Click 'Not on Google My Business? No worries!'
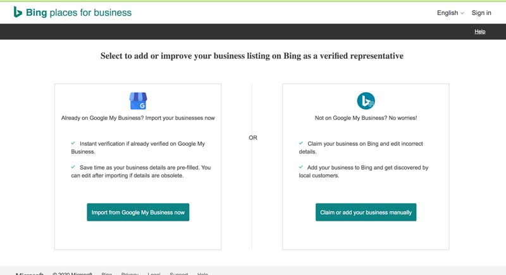The width and height of the screenshot is (506, 275). coord(366,118)
